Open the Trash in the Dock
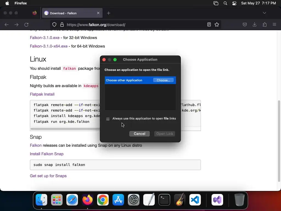This screenshot has width=281, height=211. point(240,200)
